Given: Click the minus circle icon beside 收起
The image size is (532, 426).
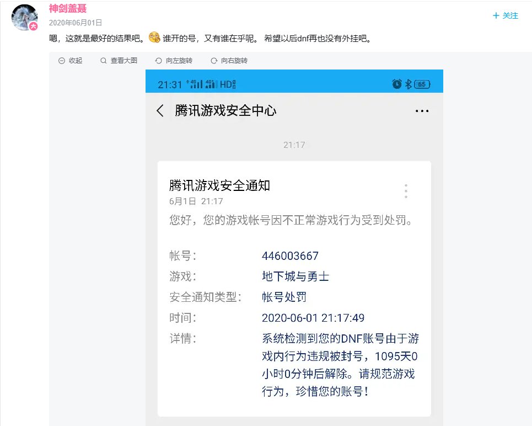Looking at the screenshot, I should 61,61.
